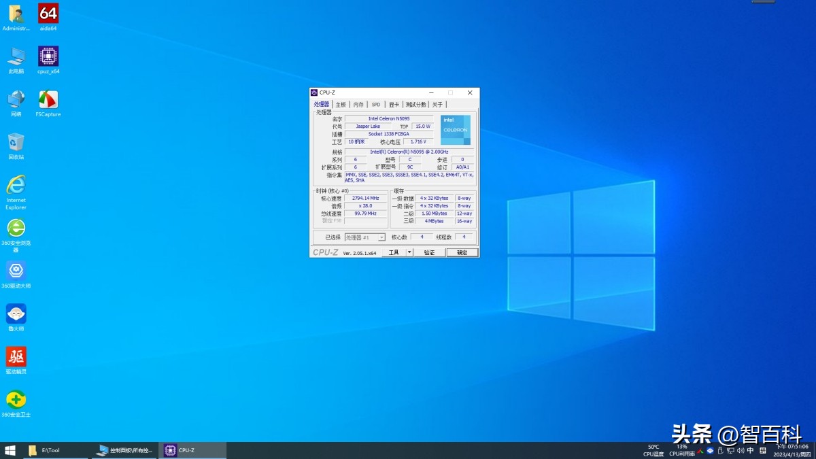Switch to the 内存 tab
This screenshot has height=459, width=816.
[x=358, y=105]
